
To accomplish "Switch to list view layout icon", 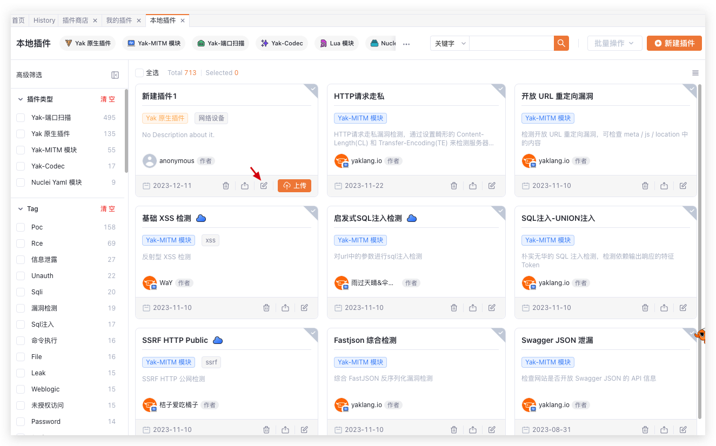I will coord(695,73).
